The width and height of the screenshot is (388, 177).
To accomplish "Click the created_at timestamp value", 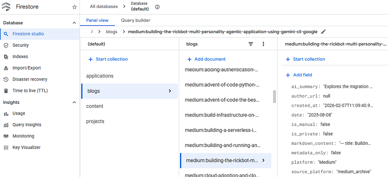I will click(x=348, y=106).
